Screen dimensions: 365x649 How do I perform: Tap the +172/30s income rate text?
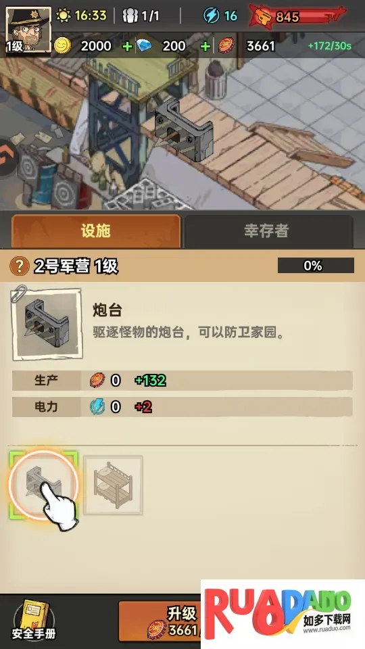329,46
